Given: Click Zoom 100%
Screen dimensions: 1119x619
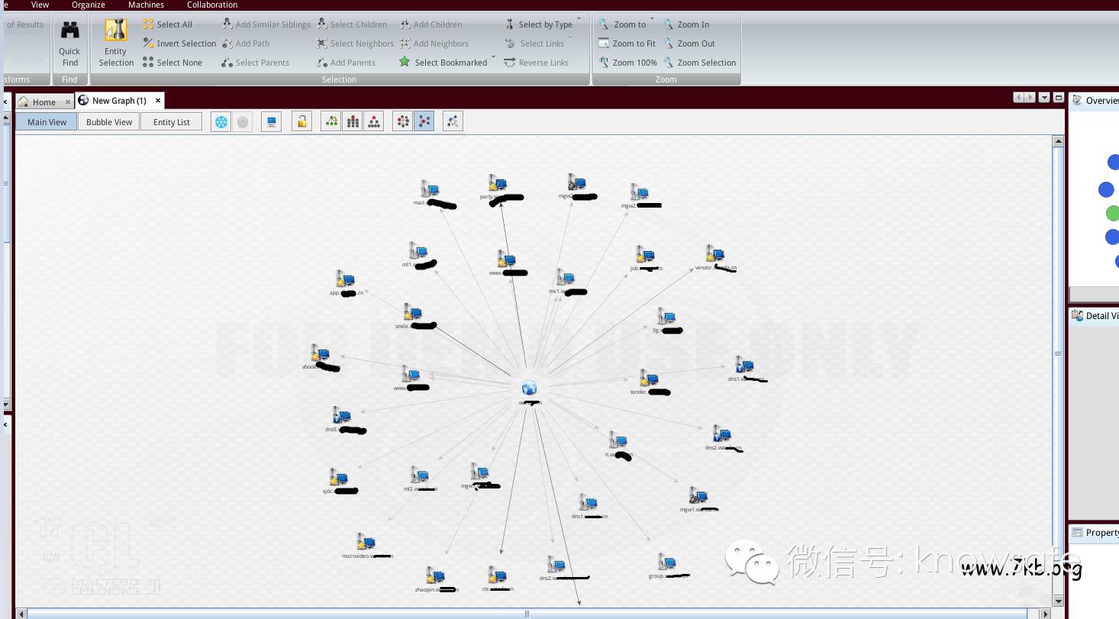Looking at the screenshot, I should tap(627, 63).
